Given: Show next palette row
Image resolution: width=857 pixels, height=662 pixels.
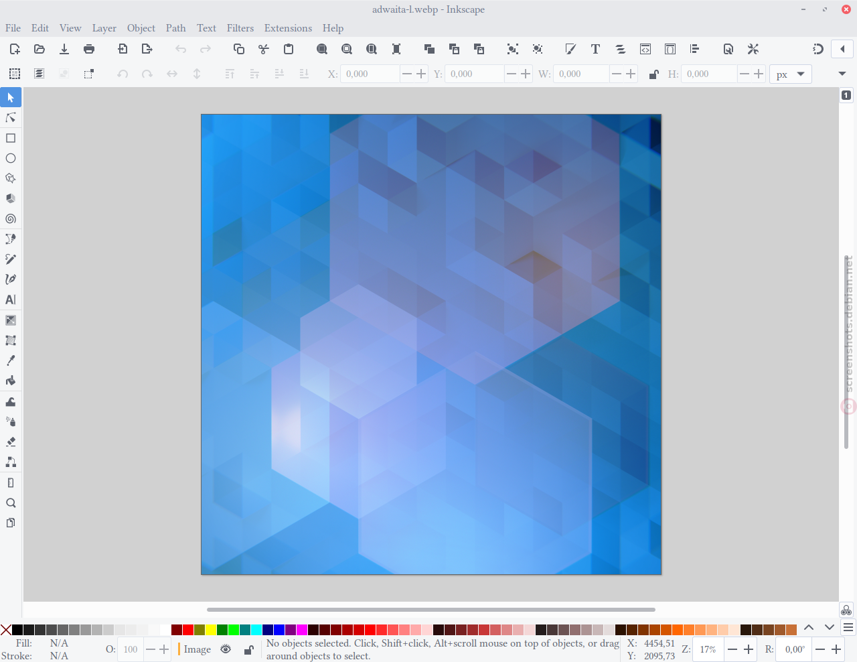Looking at the screenshot, I should [x=830, y=628].
